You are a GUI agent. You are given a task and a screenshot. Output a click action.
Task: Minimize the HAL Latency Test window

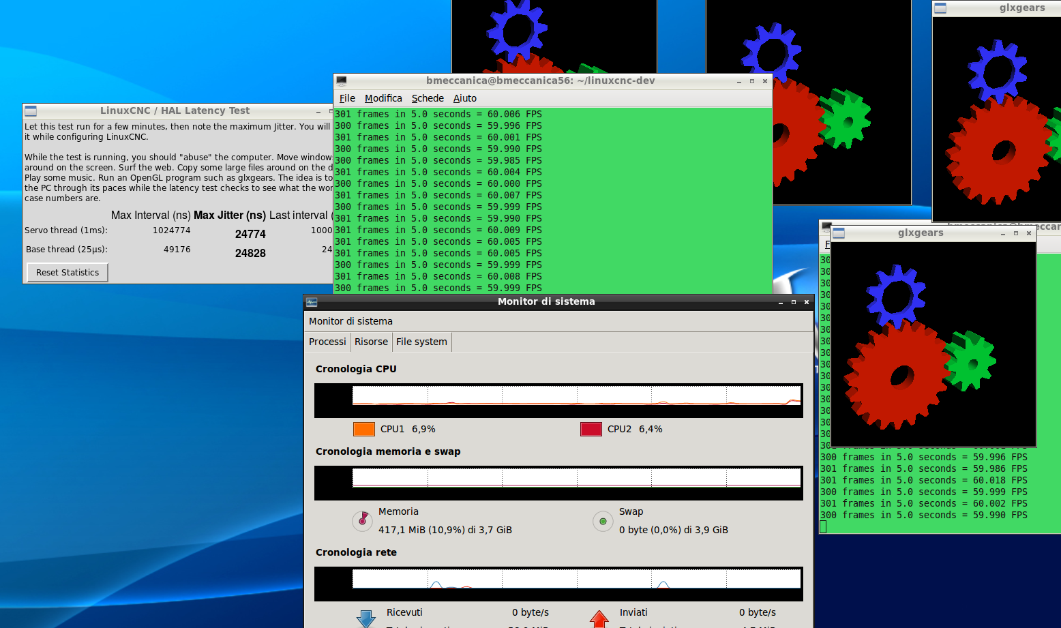tap(318, 112)
